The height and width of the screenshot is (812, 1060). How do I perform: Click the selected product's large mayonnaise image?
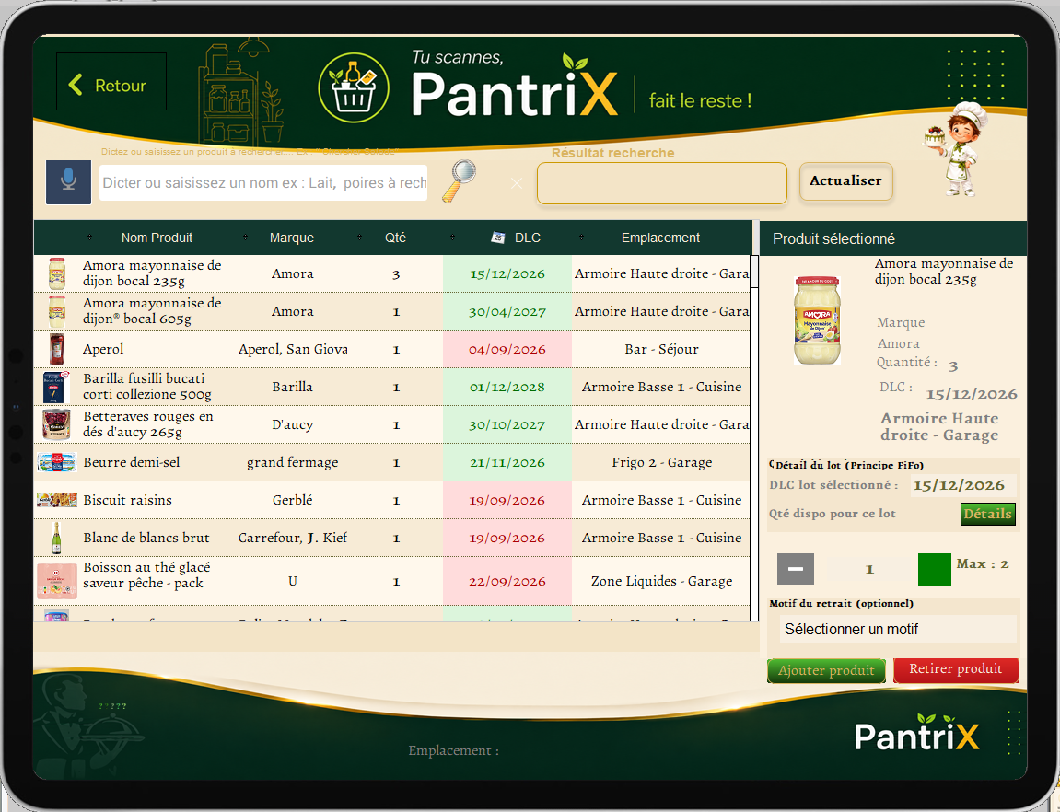[817, 319]
